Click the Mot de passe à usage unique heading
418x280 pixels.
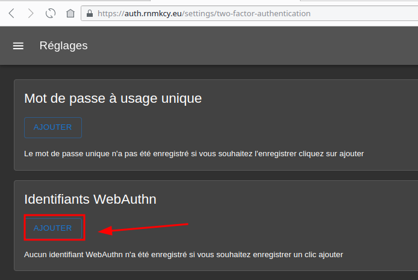(113, 98)
